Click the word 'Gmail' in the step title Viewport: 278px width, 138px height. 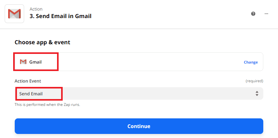pos(83,16)
